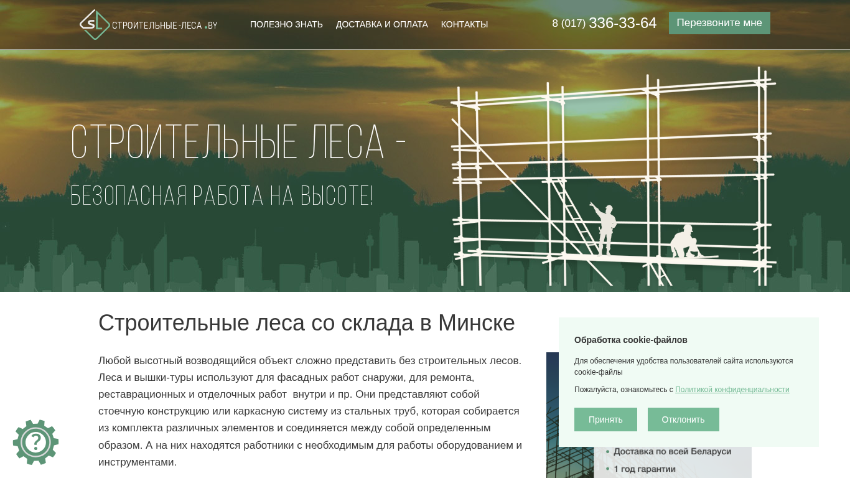The image size is (850, 478).
Task: Open the Полезно знать menu item
Action: (x=286, y=24)
